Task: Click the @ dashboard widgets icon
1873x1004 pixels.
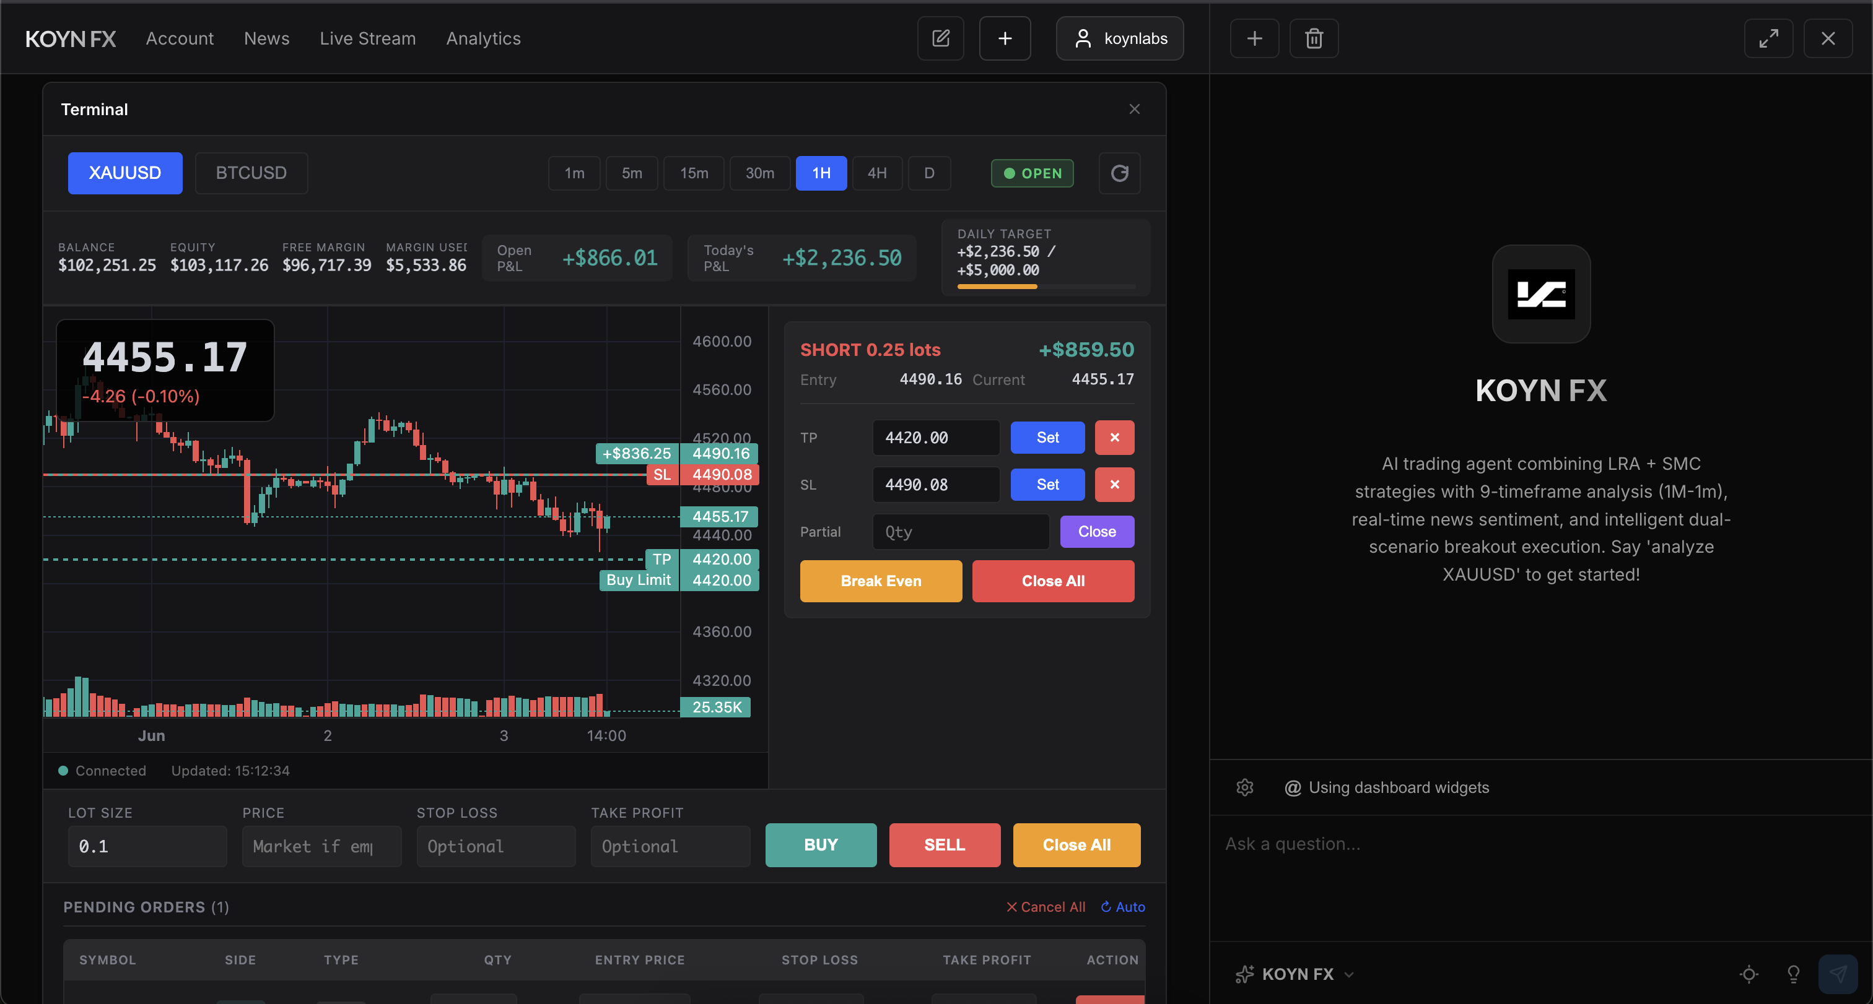Action: point(1292,787)
